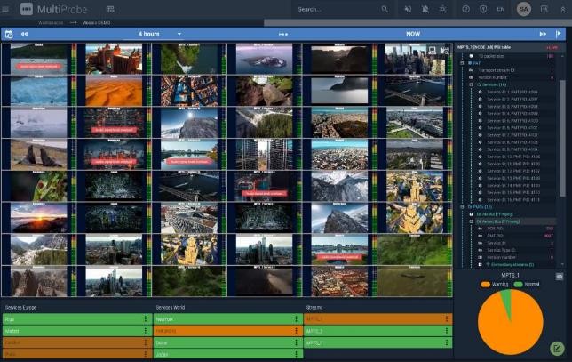Click the flag icon at timeline end
This screenshot has height=362, width=572.
pos(559,34)
